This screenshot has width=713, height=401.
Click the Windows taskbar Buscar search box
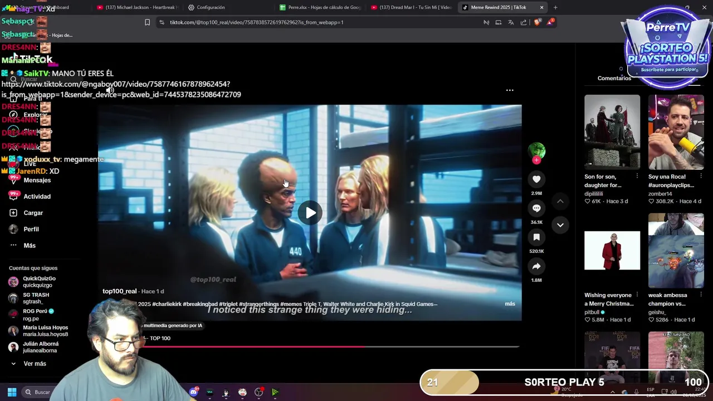(42, 392)
